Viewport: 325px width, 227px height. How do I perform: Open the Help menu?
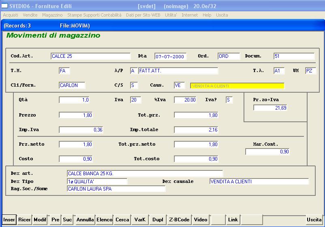[x=207, y=15]
